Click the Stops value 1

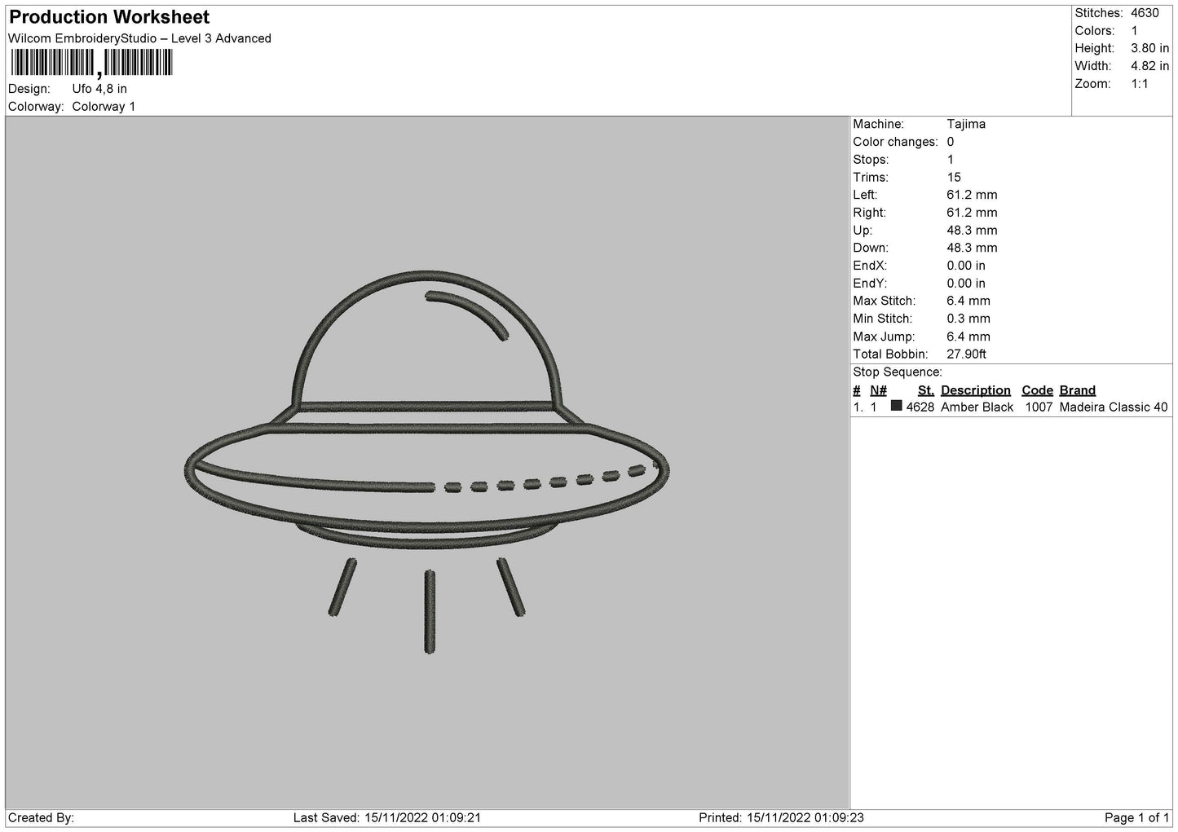(951, 160)
